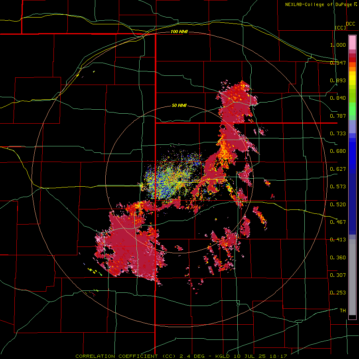
Task: Click the 0.893 value on the color scale
Action: click(x=338, y=80)
